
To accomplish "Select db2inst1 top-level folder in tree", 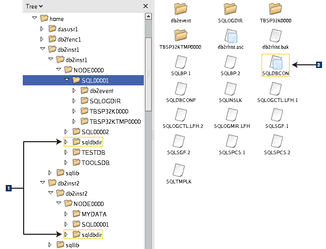I will 68,50.
